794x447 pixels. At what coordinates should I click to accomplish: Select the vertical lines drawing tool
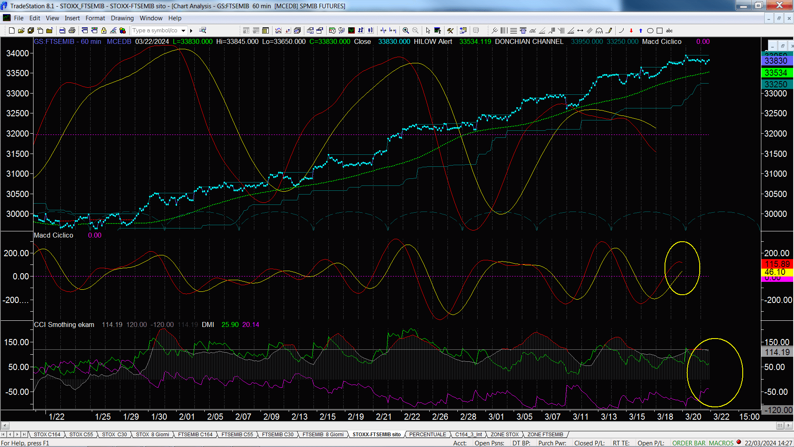click(504, 30)
